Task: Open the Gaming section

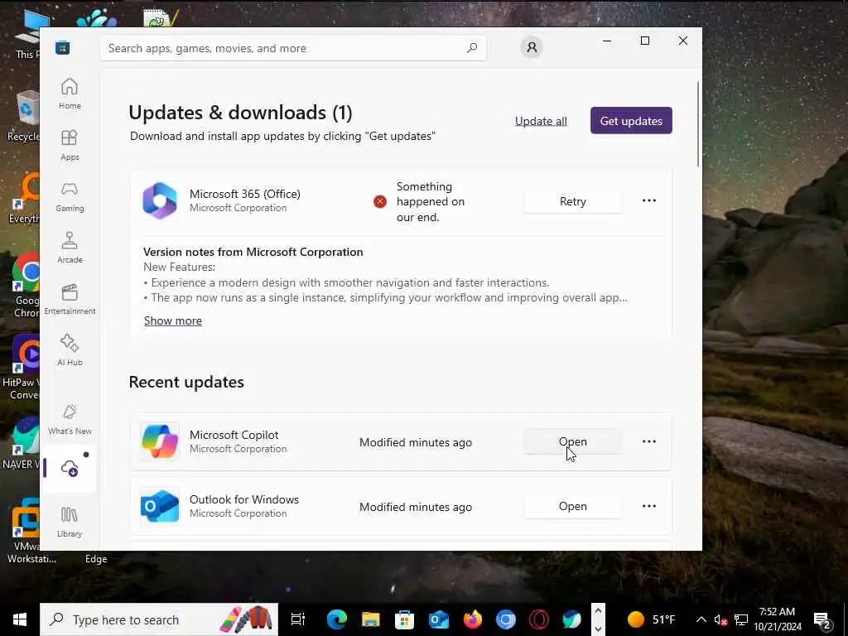Action: click(70, 197)
